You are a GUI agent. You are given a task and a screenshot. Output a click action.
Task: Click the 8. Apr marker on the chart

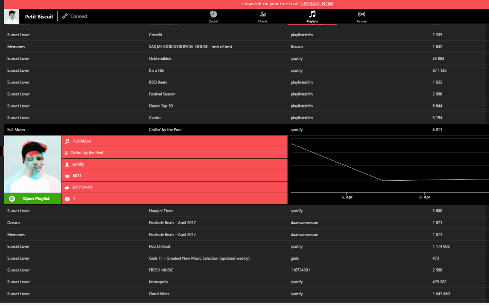[425, 197]
